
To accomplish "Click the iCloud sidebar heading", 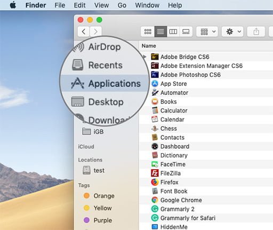I will point(86,147).
